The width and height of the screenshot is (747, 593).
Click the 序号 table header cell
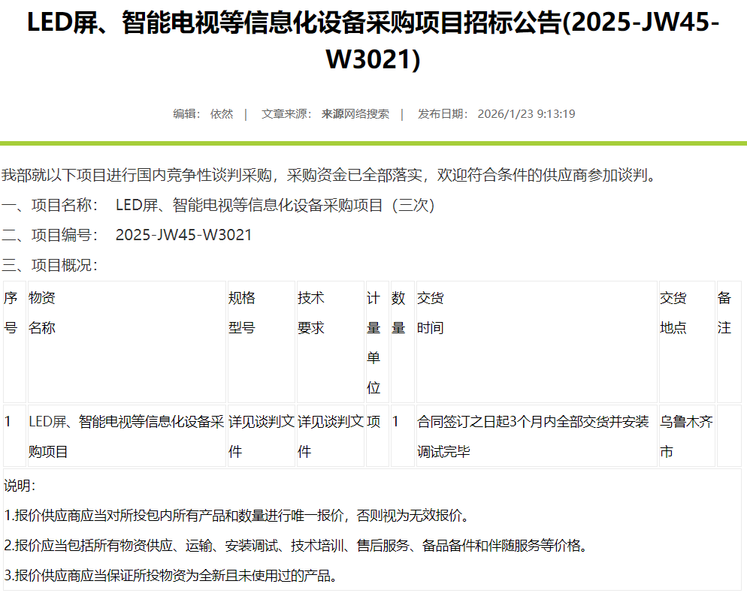click(14, 312)
